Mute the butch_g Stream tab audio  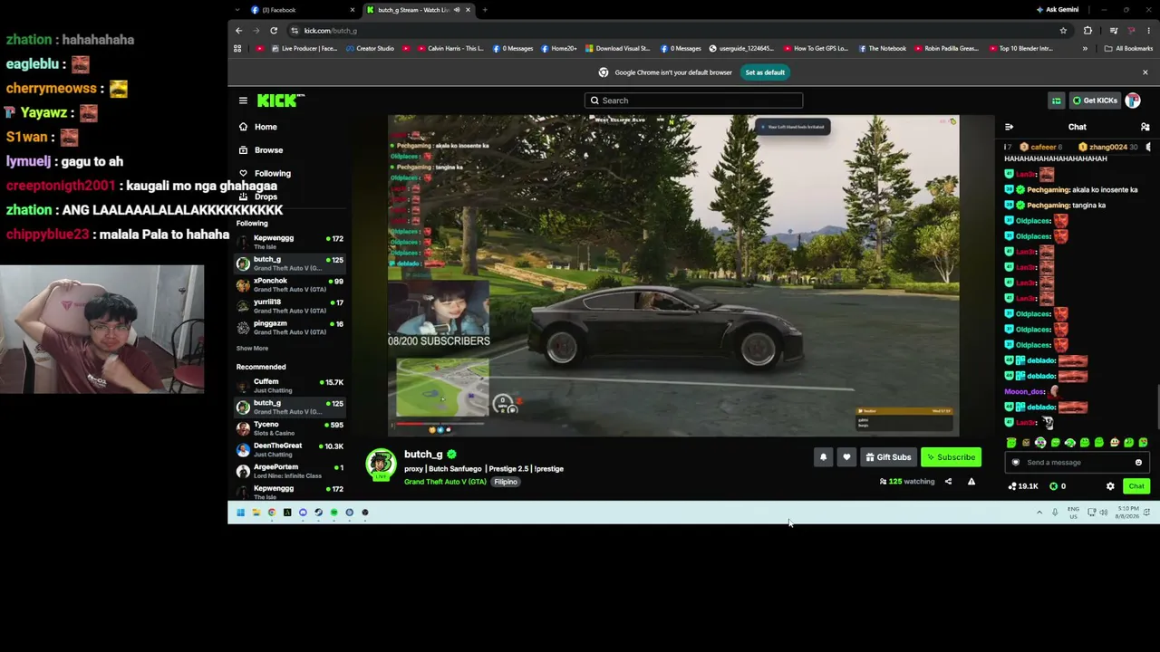457,10
